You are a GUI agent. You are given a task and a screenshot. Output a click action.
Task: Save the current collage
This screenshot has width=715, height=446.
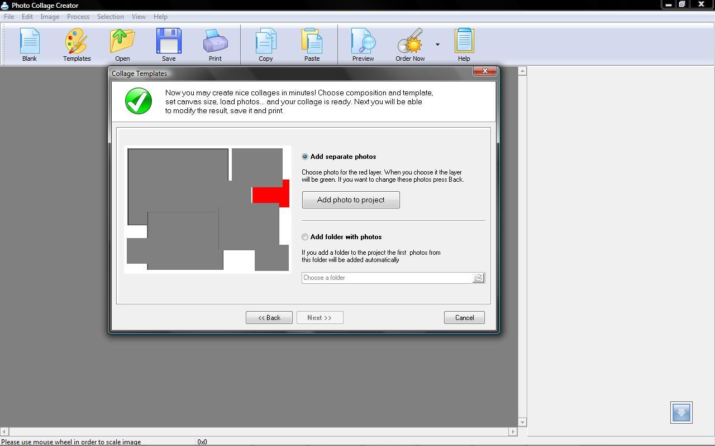[168, 44]
